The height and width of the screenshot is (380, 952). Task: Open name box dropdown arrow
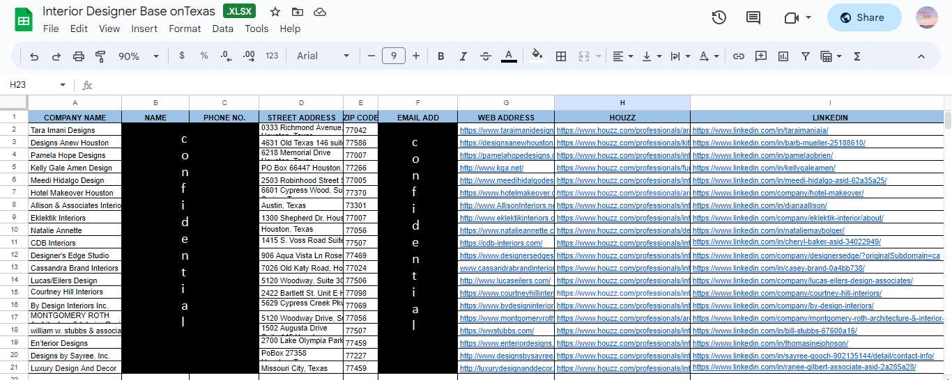(x=63, y=85)
